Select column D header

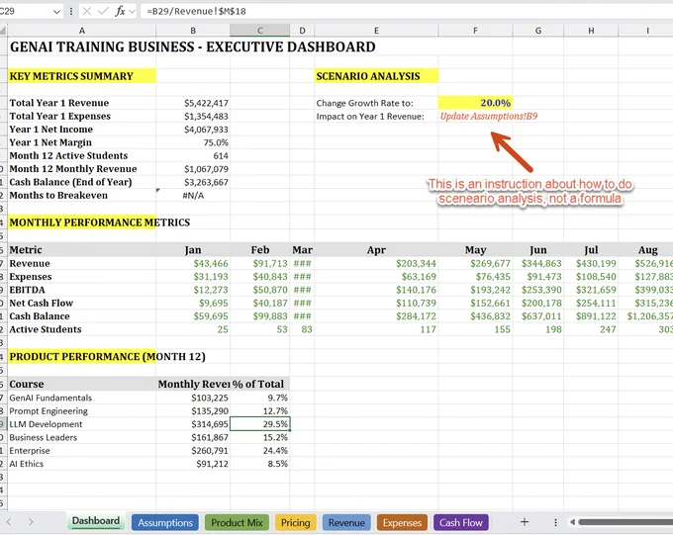302,31
